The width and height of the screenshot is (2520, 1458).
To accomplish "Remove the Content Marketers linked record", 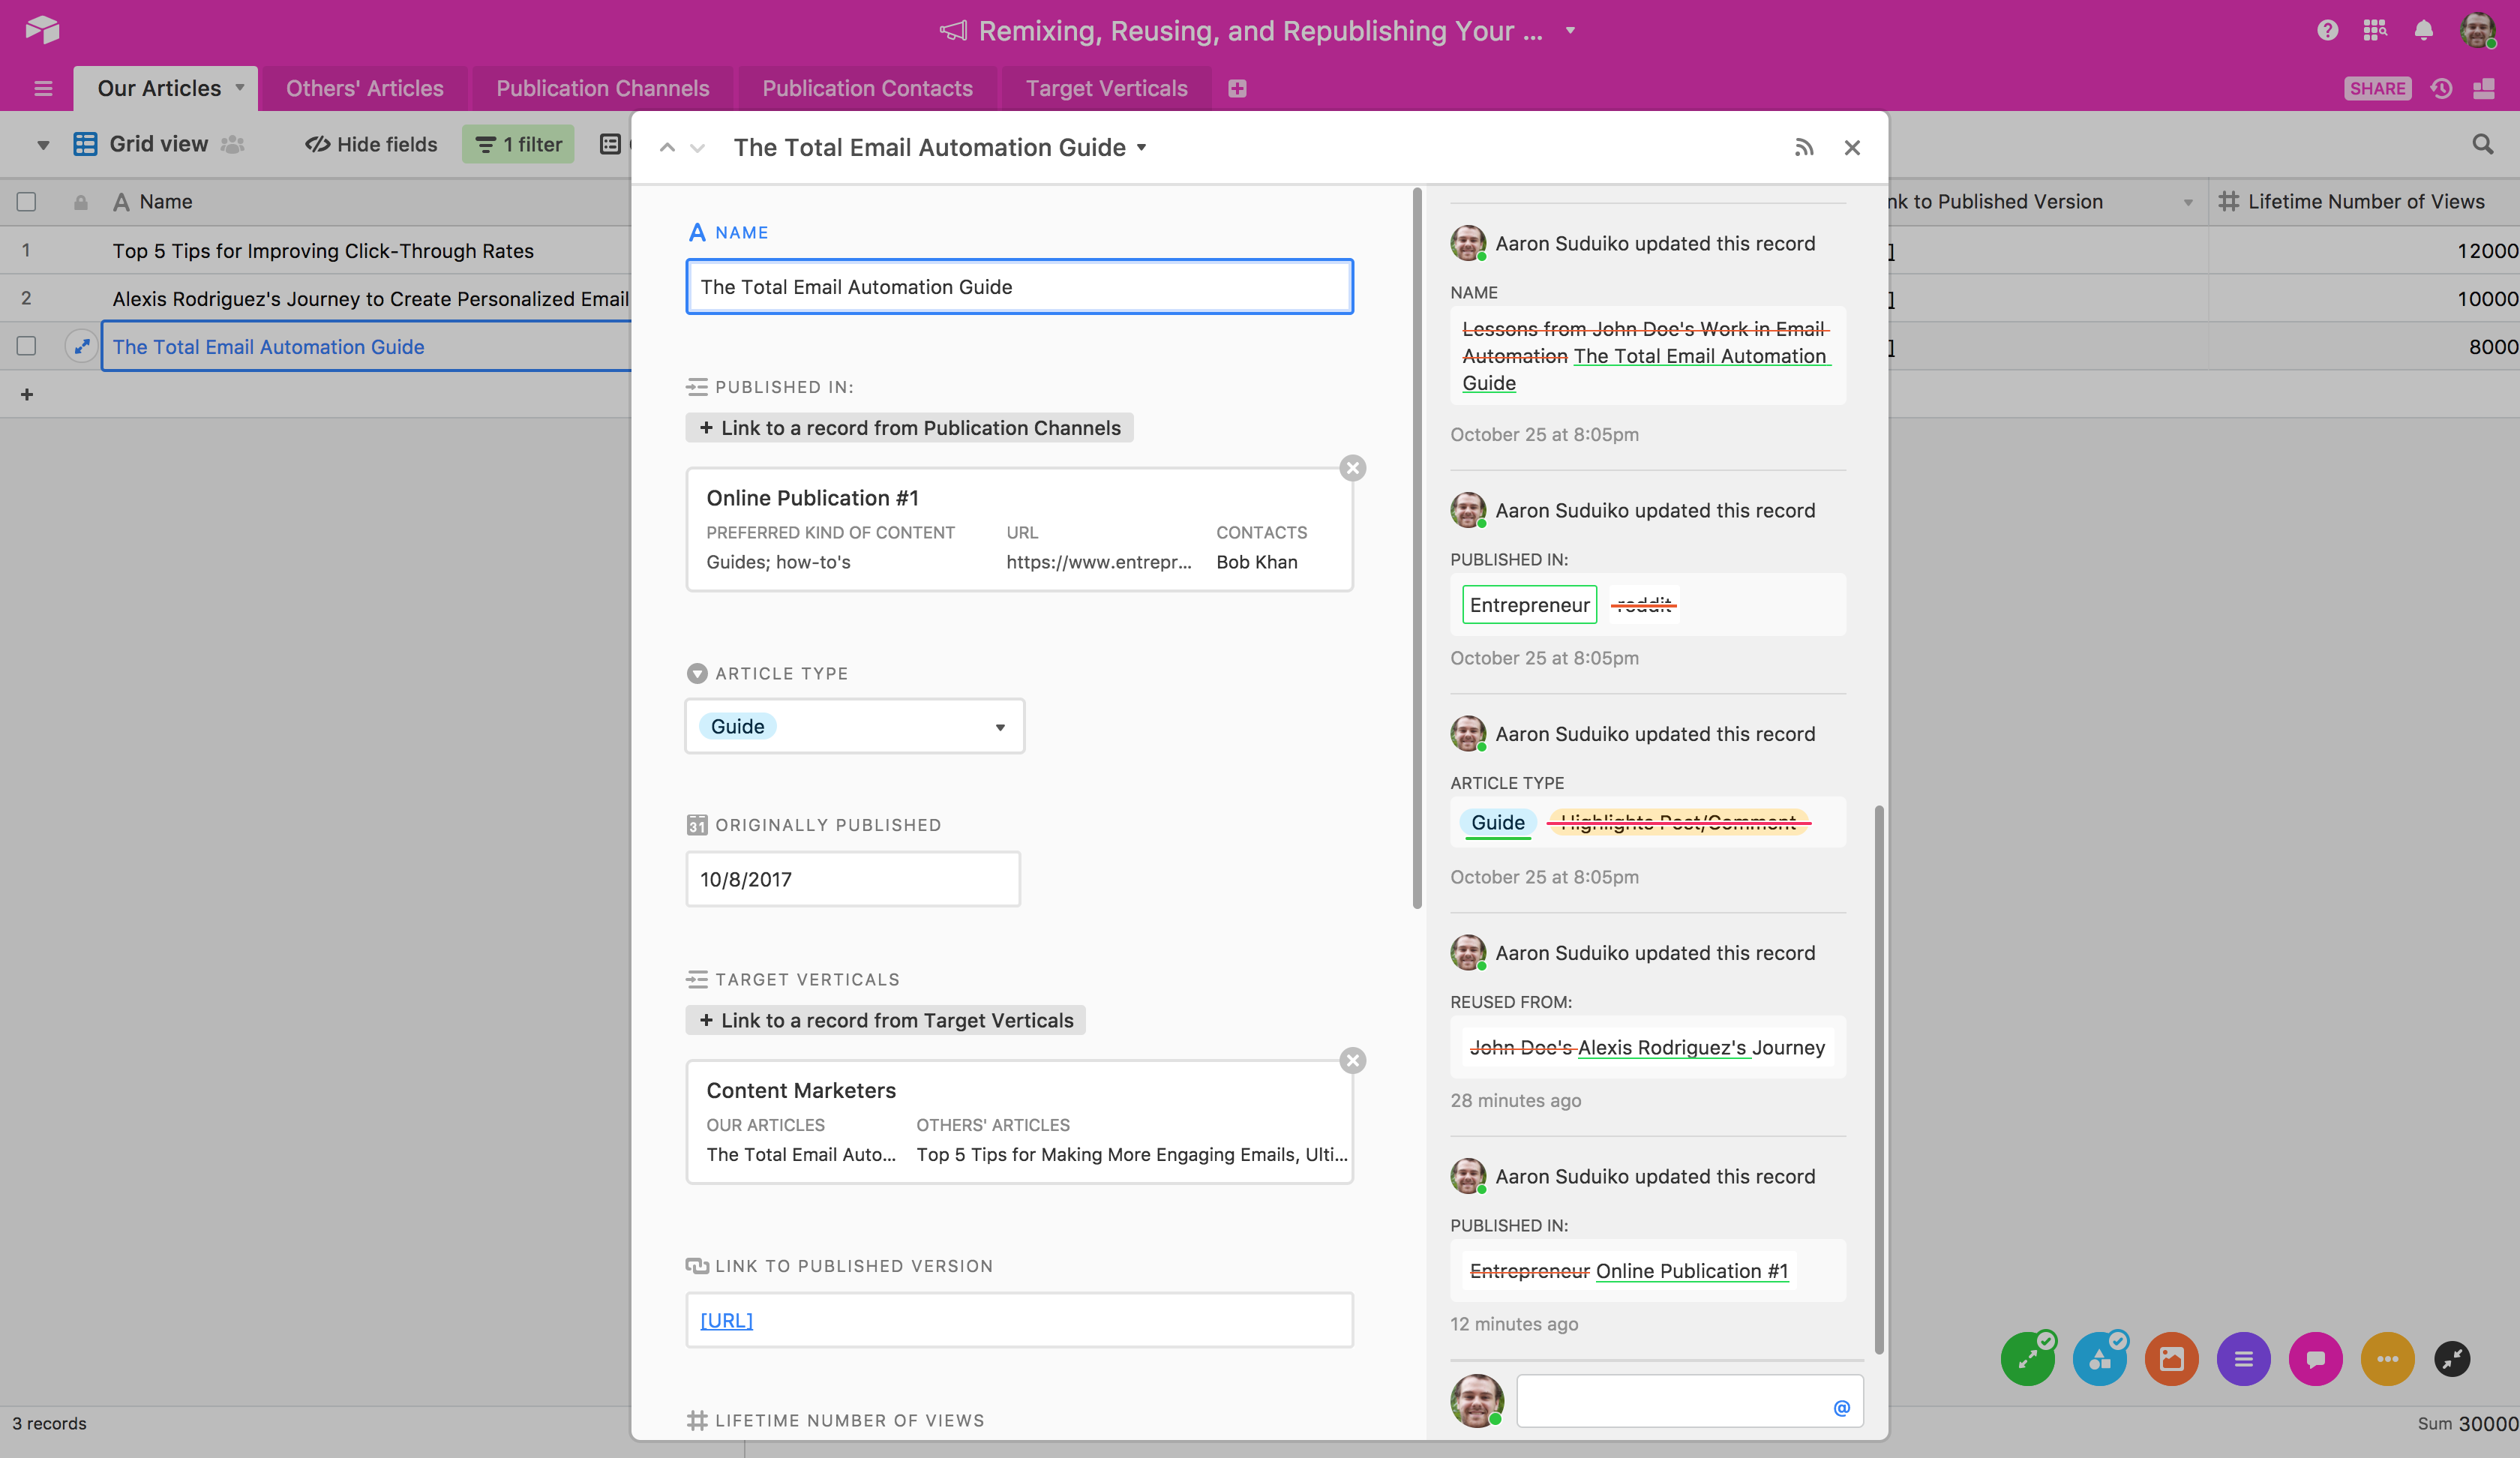I will (x=1353, y=1060).
